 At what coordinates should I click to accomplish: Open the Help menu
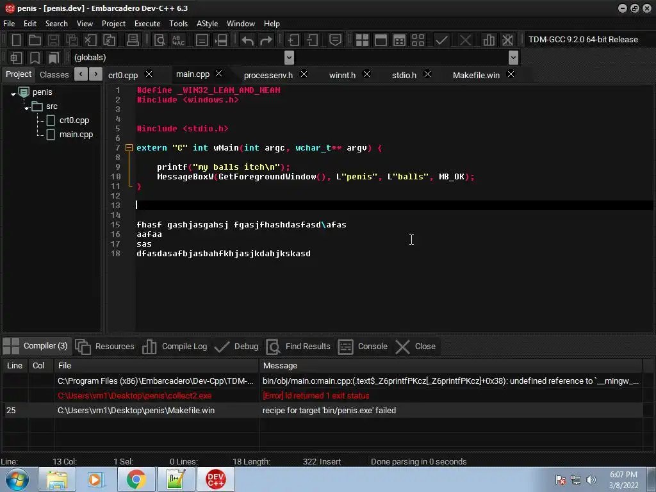pyautogui.click(x=272, y=24)
